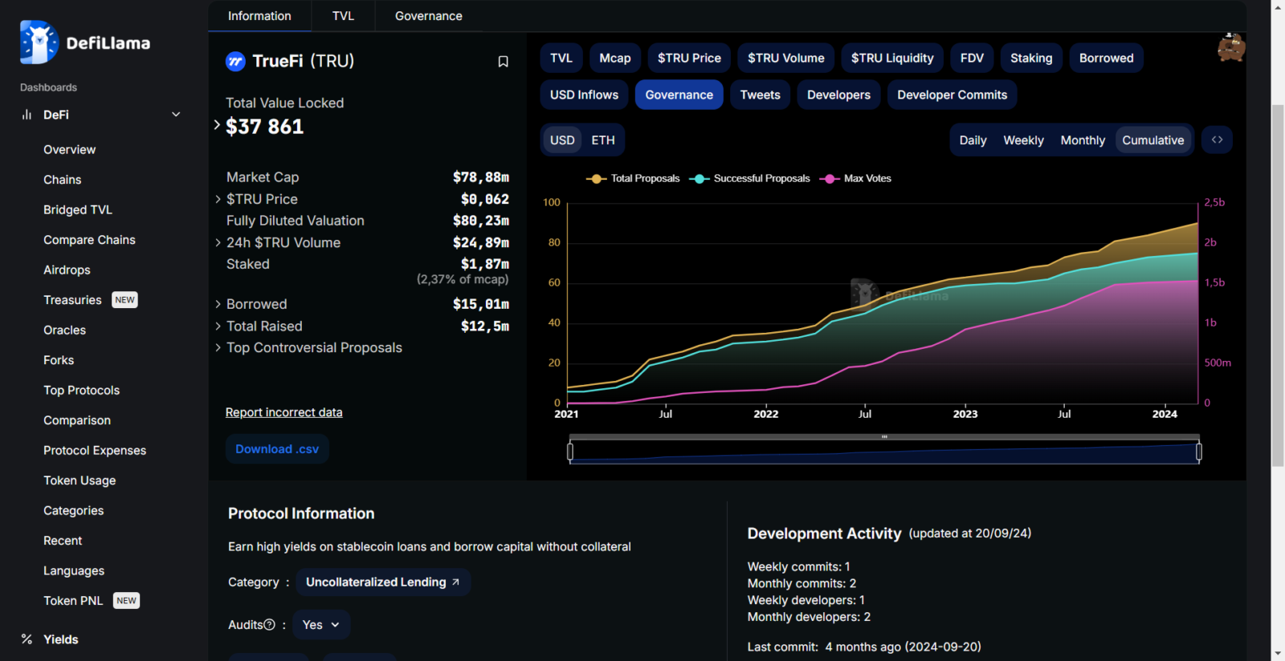Expand the 24h $TRU Volume row
The image size is (1285, 661).
[218, 242]
